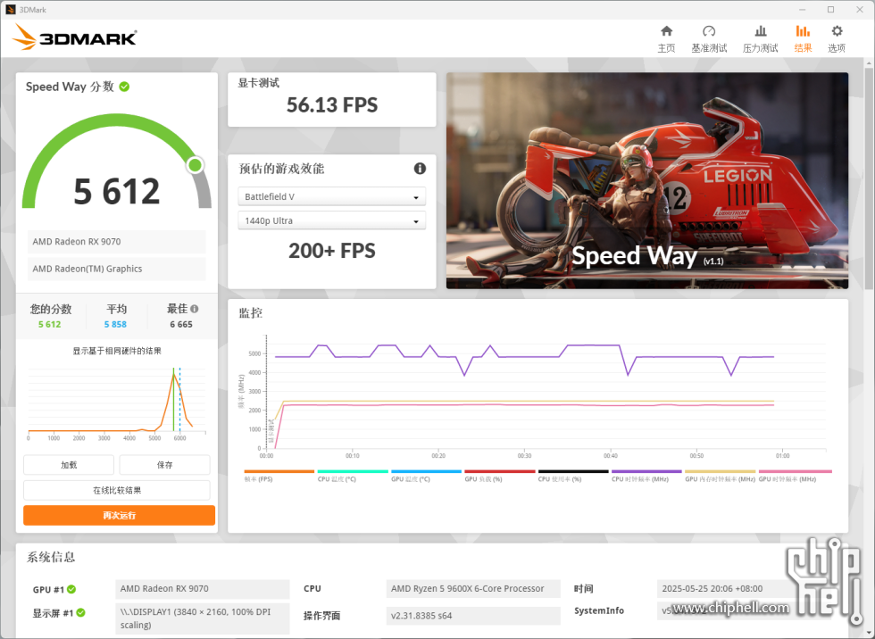Click the Speed Way benchmark thumbnail image
The image size is (875, 639).
pyautogui.click(x=647, y=180)
